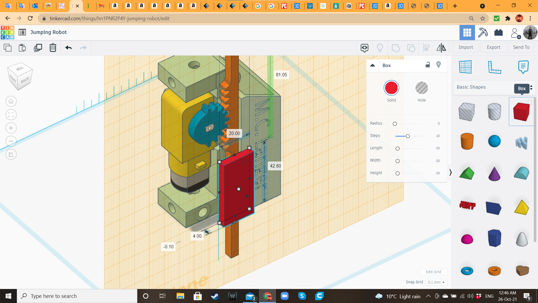Select the Hole material option
Image resolution: width=538 pixels, height=303 pixels.
point(421,91)
